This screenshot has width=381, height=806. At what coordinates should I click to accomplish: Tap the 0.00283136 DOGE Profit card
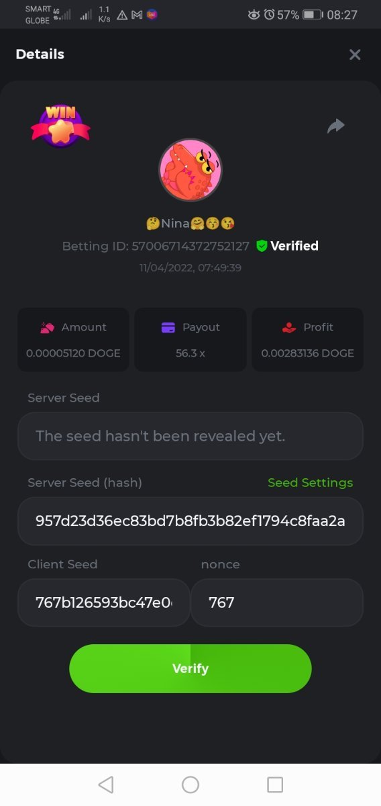pos(308,339)
